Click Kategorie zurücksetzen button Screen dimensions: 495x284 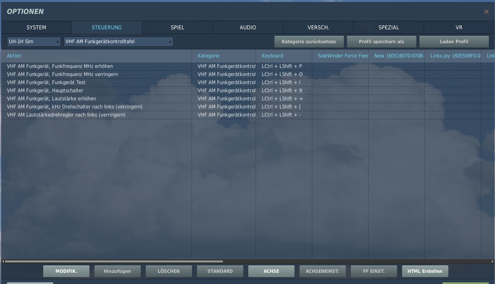(309, 41)
